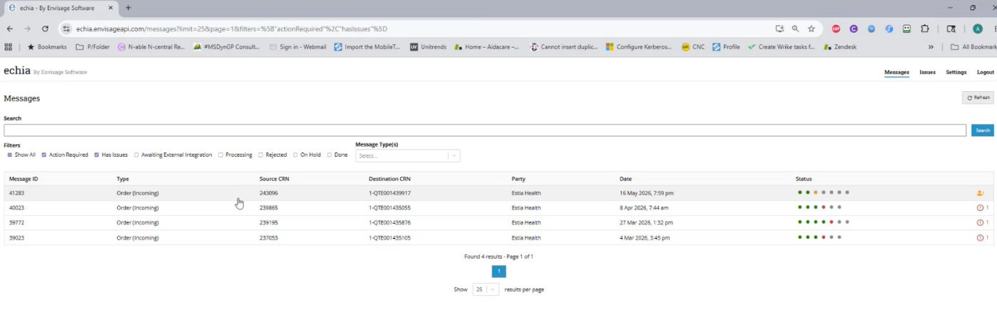Enable the Done filter checkbox
The image size is (997, 320).
(x=329, y=155)
